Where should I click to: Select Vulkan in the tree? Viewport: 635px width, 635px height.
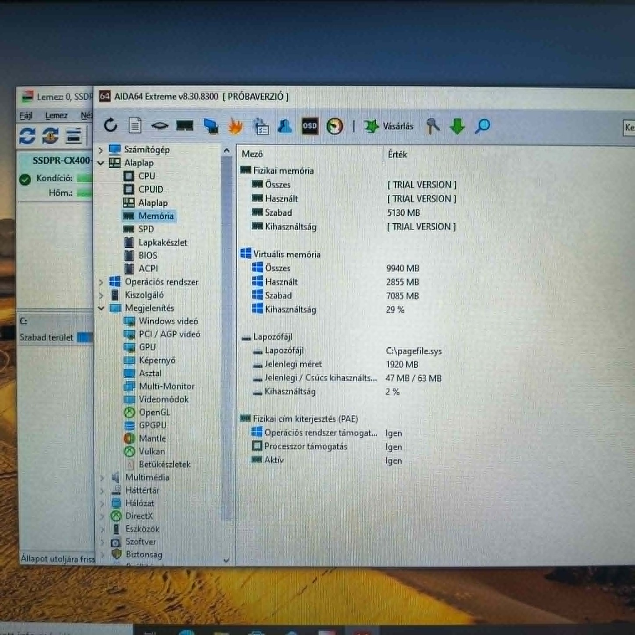coord(152,451)
